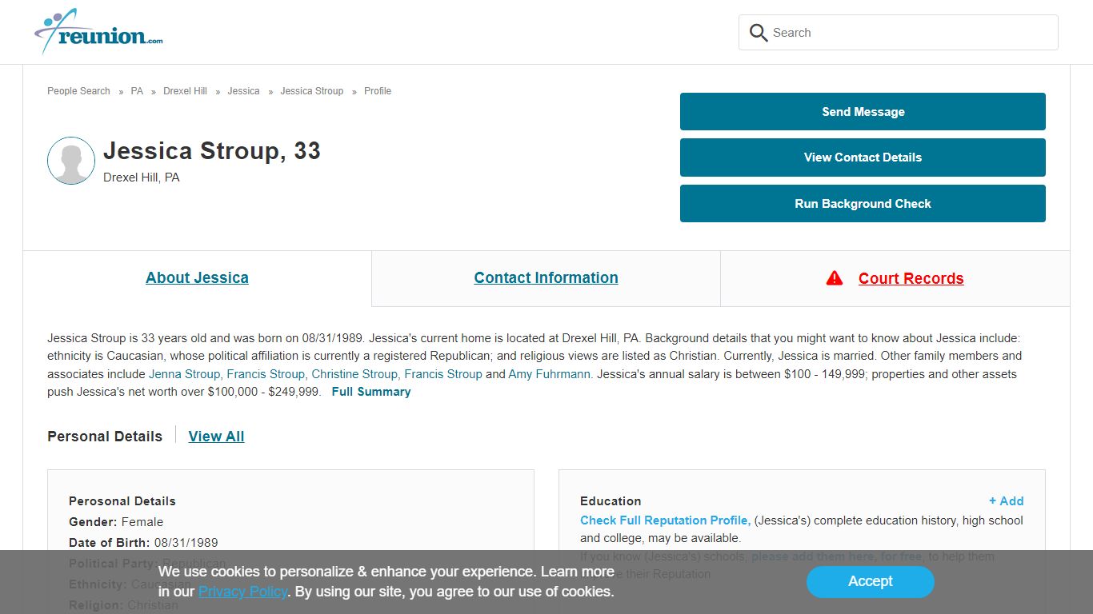Viewport: 1093px width, 614px height.
Task: Accept the cookies notice
Action: tap(870, 582)
